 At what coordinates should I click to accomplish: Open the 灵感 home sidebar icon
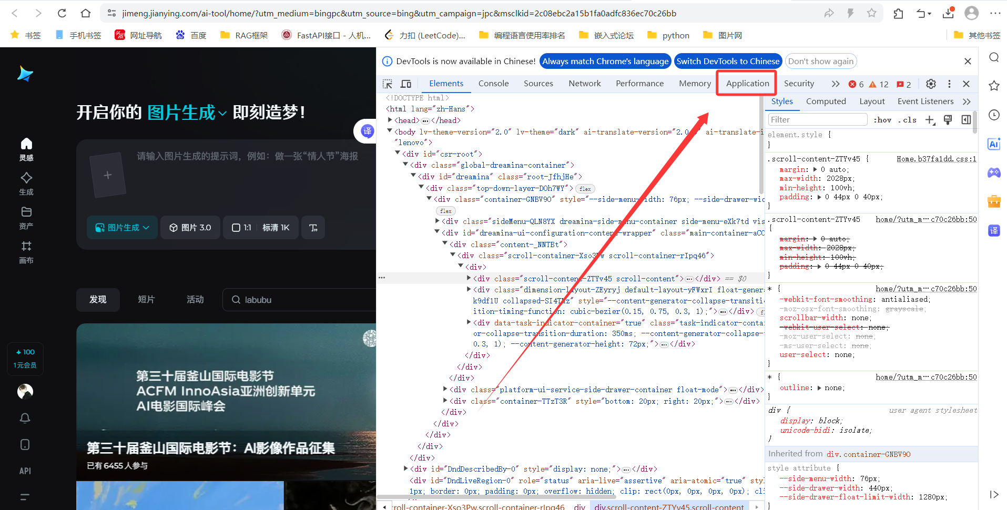click(26, 149)
